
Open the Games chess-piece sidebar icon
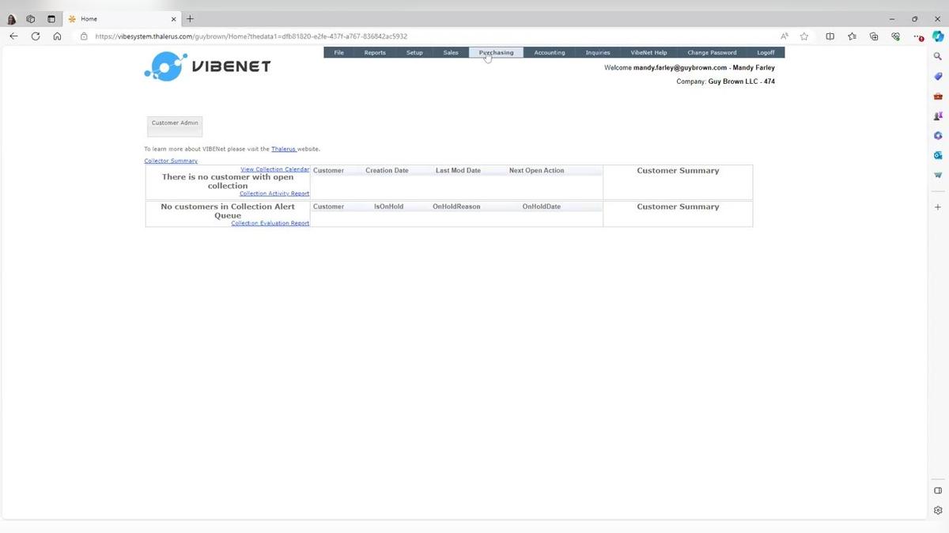[x=938, y=115]
